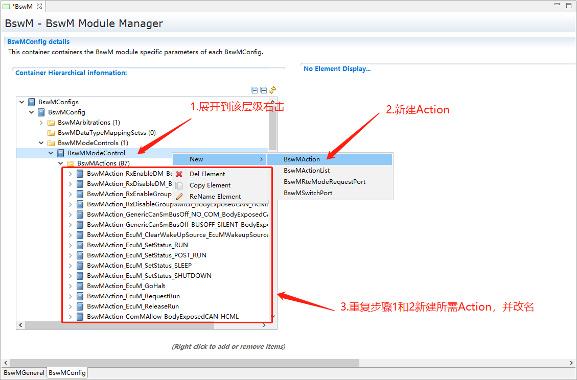Collapse the BswMModeControls (1) node
577x380 pixels.
[41, 143]
